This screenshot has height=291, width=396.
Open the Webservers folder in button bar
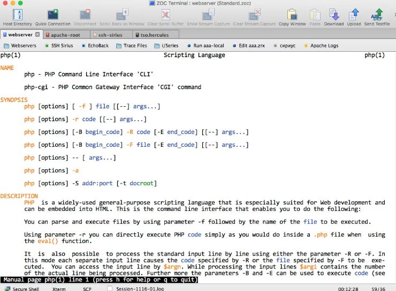20,46
